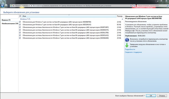Click the status text Важных обновлений: 7

(x=136, y=96)
